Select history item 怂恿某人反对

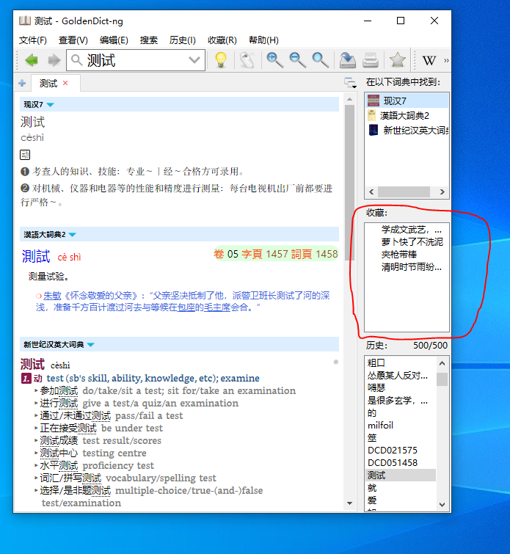[398, 375]
